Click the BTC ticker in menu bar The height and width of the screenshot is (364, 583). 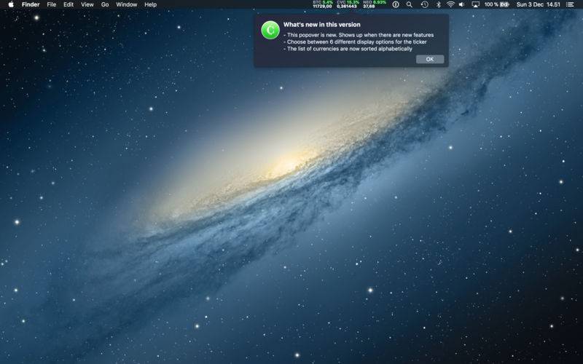click(x=322, y=4)
